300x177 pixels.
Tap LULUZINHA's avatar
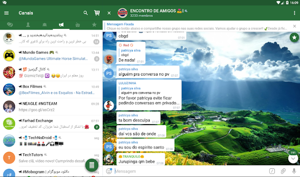coord(109,105)
